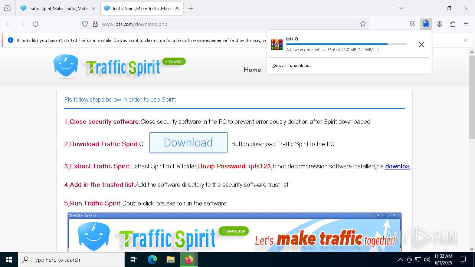Screen dimensions: 475x267
Task: Click the Freeware badge by logo
Action: (x=174, y=62)
